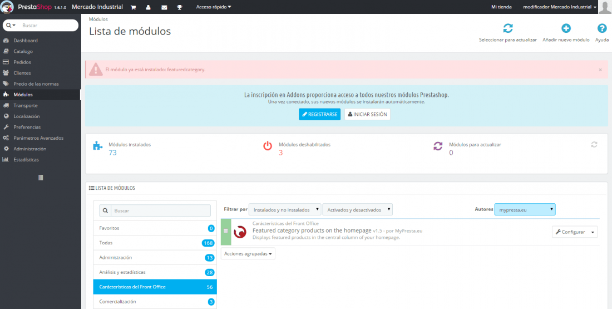
Task: Select Comercialización category
Action: (x=155, y=302)
